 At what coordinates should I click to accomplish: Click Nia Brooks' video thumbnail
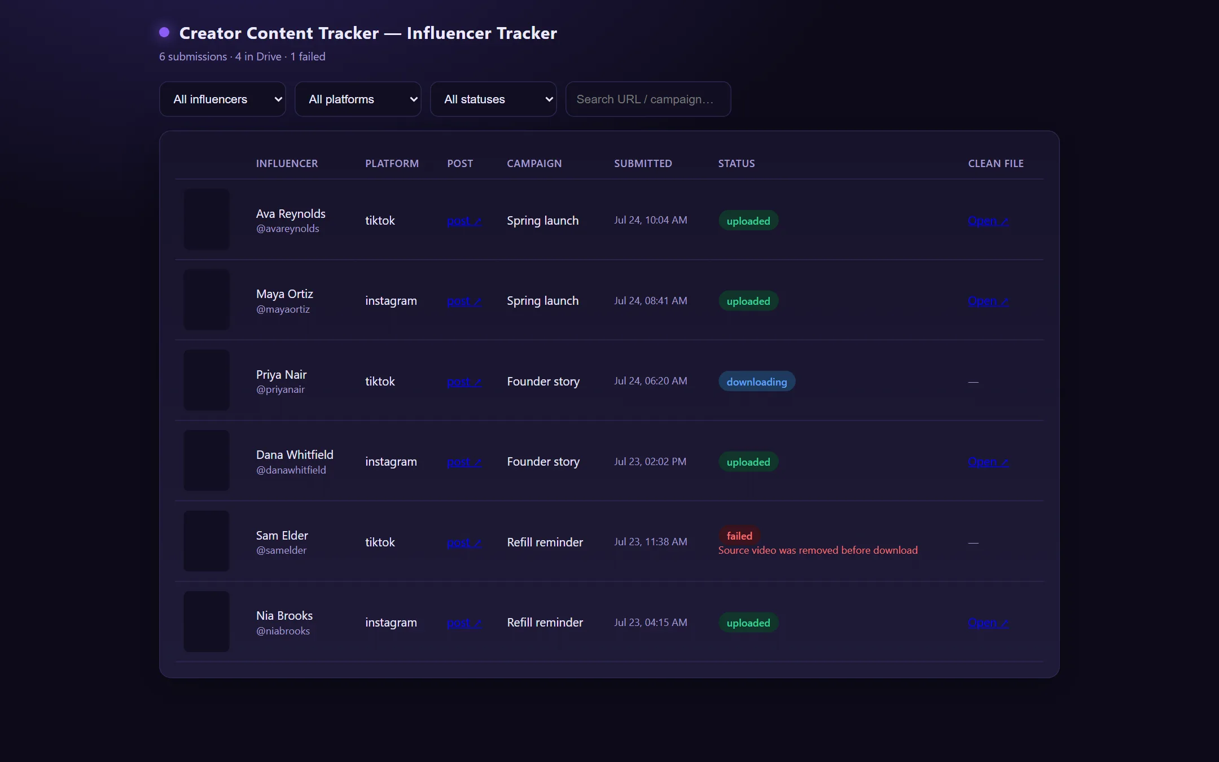207,621
